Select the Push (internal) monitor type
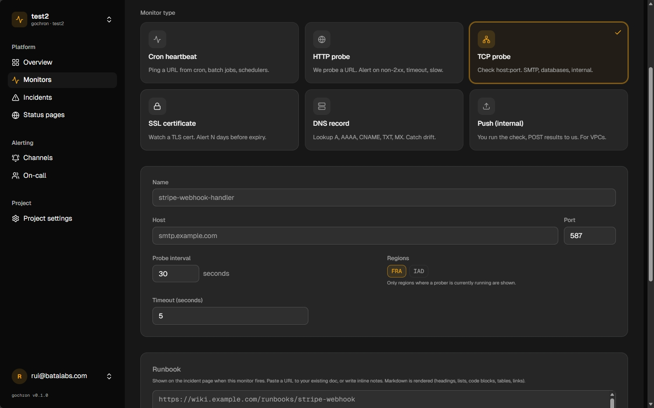Viewport: 654px width, 408px height. click(549, 120)
